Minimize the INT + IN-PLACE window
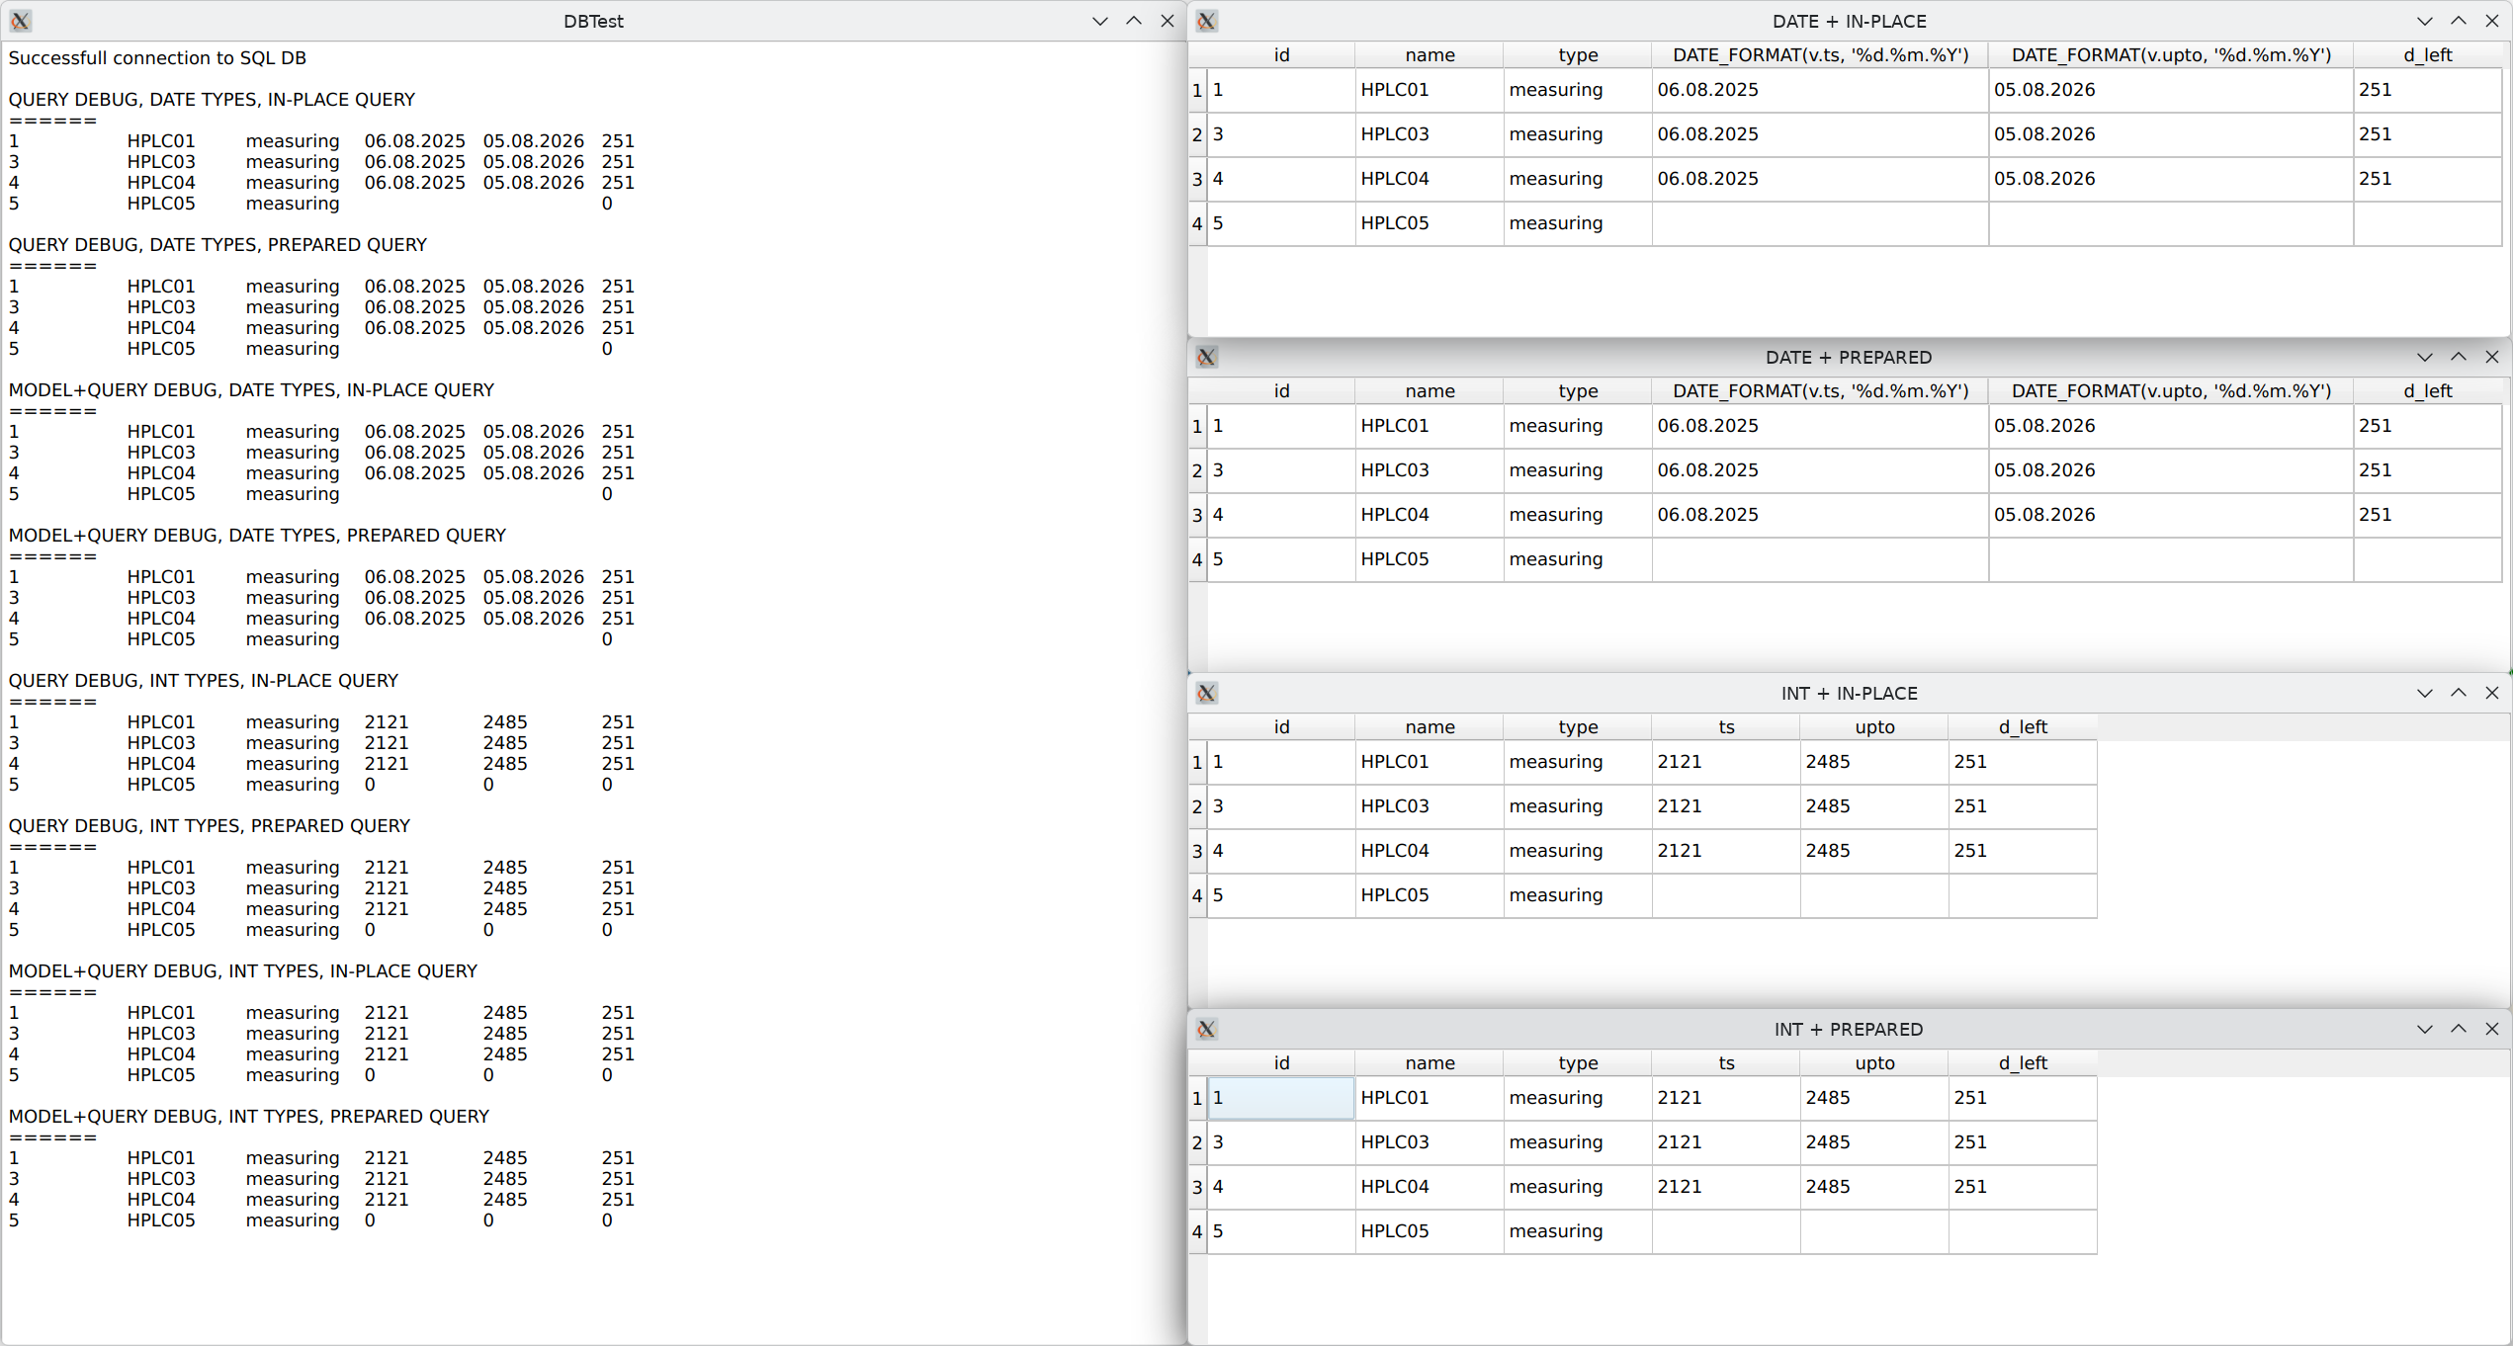Screen dimensions: 2513x1346 pyautogui.click(x=2424, y=693)
